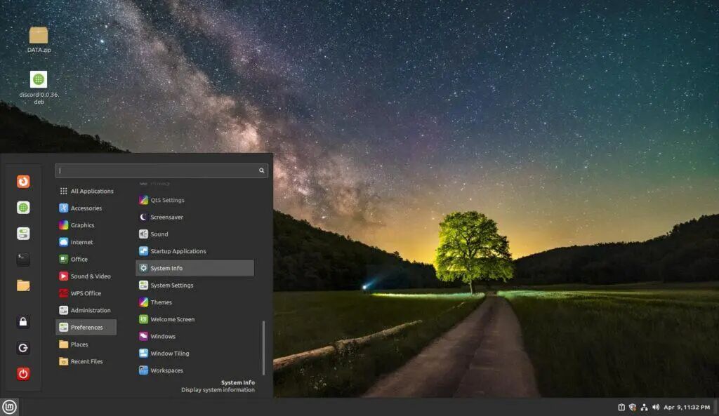Viewport: 719px width, 416px height.
Task: Open the clipboard manager tray icon
Action: 622,405
